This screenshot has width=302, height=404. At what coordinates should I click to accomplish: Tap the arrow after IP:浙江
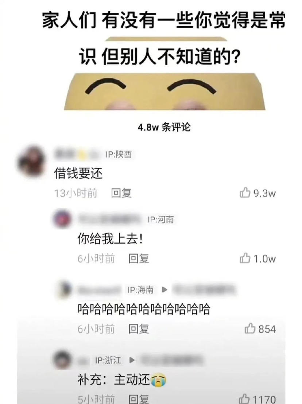pos(132,360)
